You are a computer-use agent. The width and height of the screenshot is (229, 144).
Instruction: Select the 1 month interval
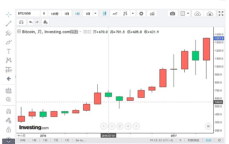[x=77, y=14]
